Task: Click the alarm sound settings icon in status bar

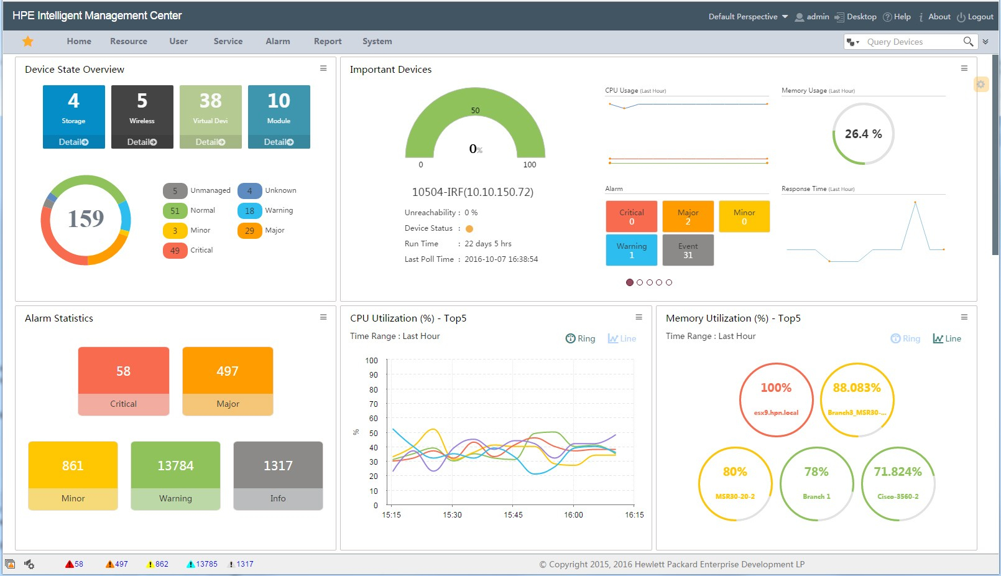Action: pyautogui.click(x=29, y=564)
